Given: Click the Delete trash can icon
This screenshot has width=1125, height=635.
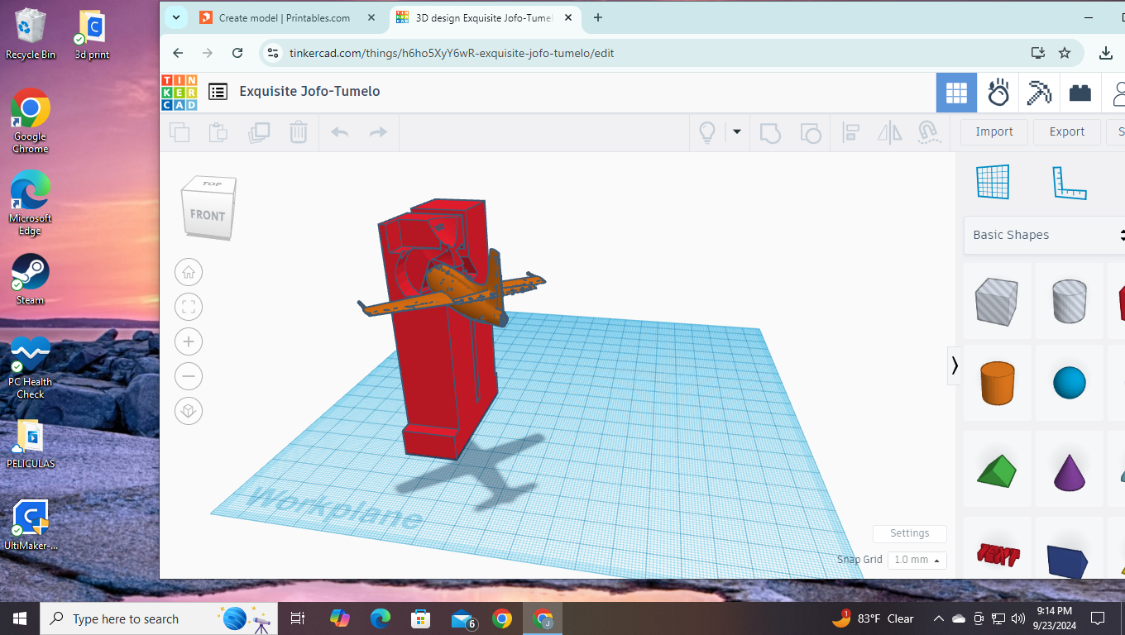Looking at the screenshot, I should (299, 132).
